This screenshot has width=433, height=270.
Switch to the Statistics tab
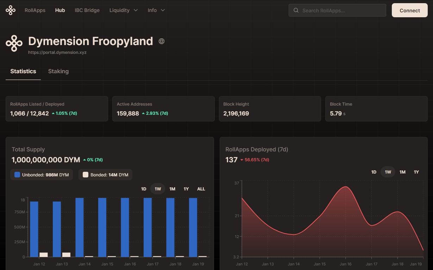click(23, 71)
